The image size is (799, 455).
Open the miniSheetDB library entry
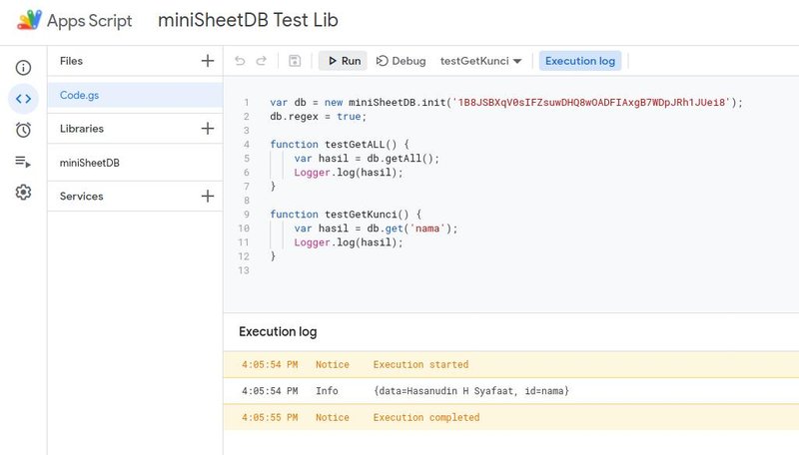click(x=90, y=163)
